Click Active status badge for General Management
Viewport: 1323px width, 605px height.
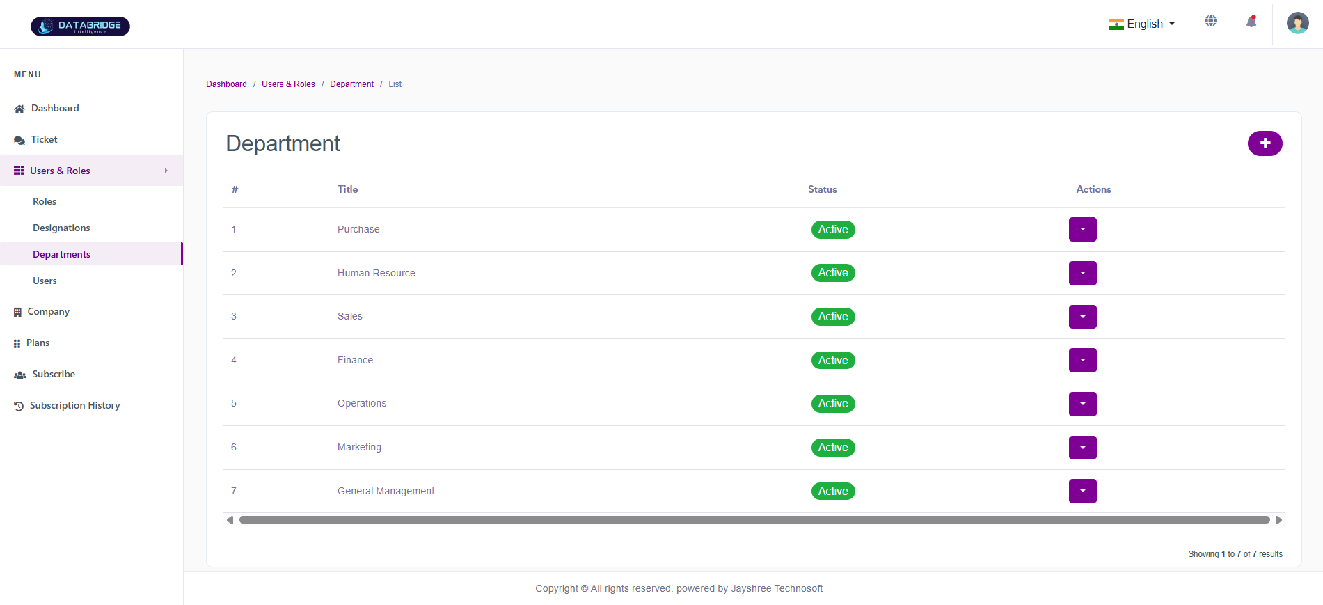[x=833, y=491]
